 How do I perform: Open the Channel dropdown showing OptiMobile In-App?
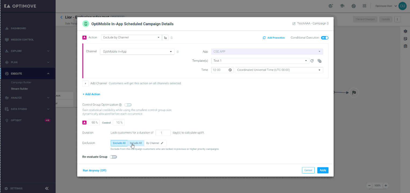coord(137,52)
